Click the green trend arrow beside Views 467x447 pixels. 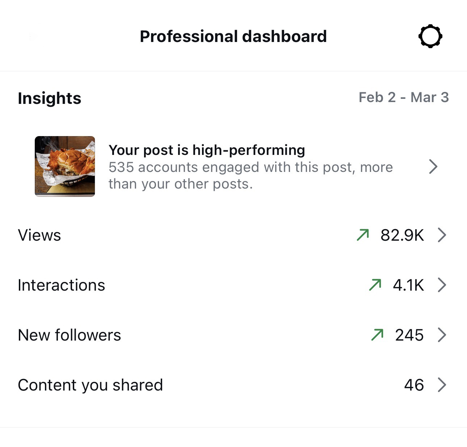pyautogui.click(x=363, y=235)
